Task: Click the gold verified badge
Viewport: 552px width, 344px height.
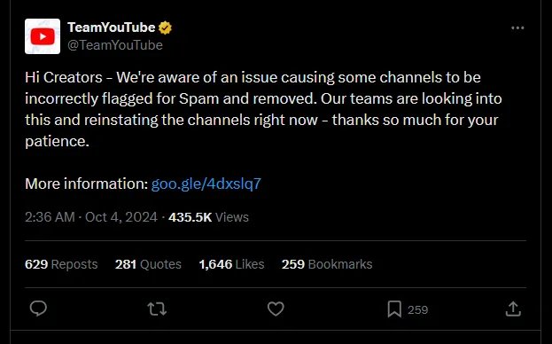Action: (165, 27)
